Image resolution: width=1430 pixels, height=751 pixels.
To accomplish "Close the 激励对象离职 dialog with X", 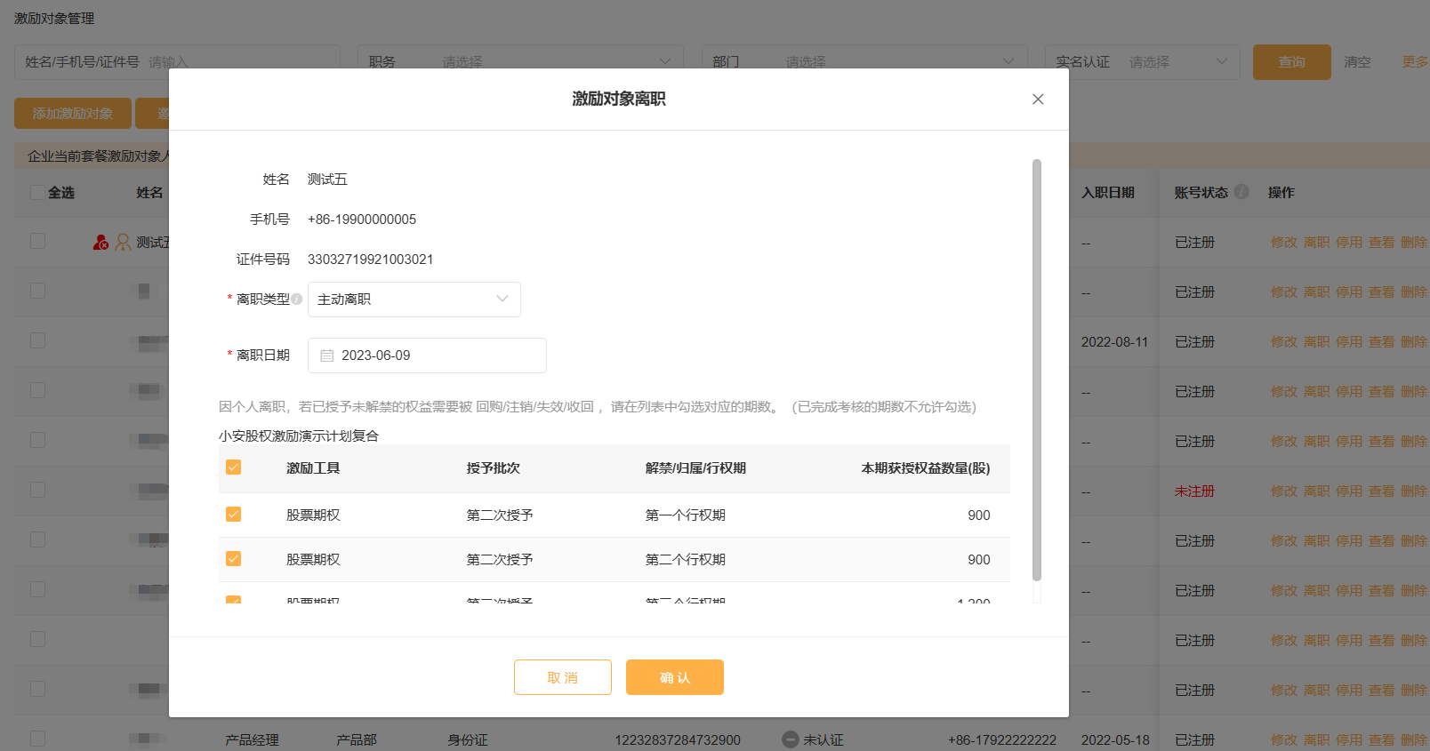I will [1038, 100].
